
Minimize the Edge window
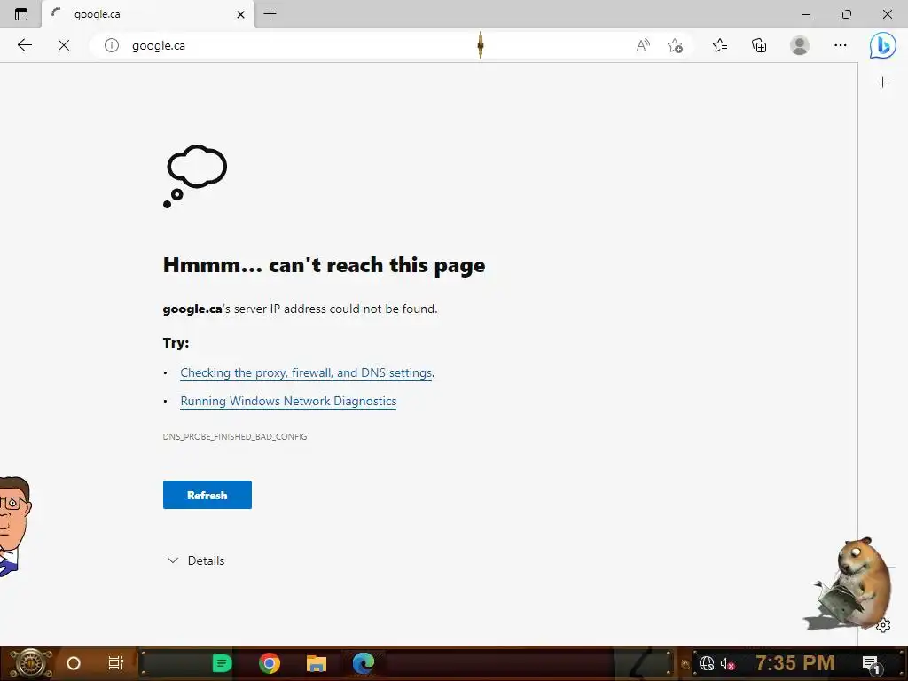[805, 14]
